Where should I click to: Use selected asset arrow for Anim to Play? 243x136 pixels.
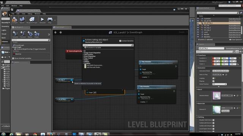click(x=223, y=75)
